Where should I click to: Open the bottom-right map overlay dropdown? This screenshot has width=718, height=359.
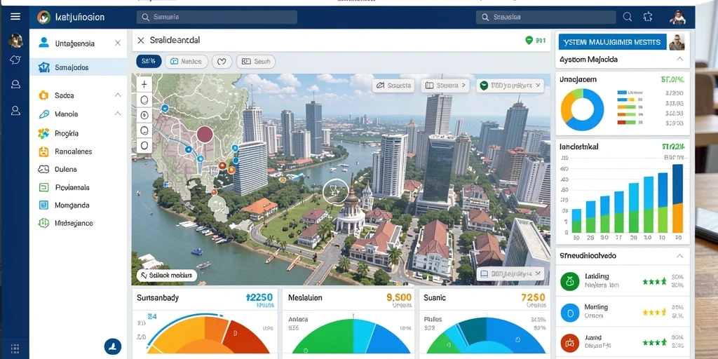tap(510, 274)
